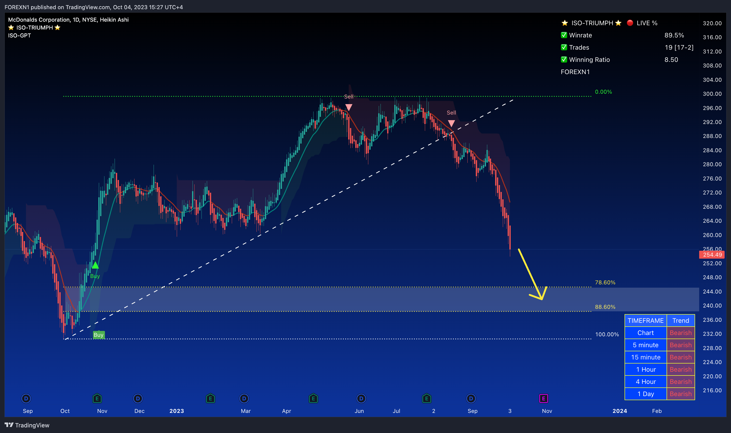Click the dividend marker above Jun
The width and height of the screenshot is (731, 433).
361,398
